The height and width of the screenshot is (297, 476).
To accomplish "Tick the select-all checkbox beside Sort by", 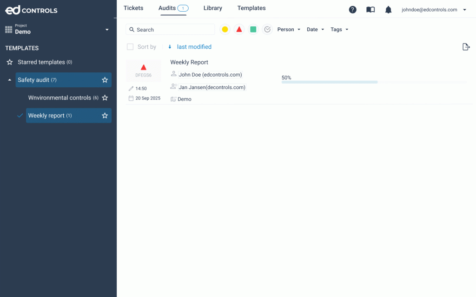I will (x=130, y=47).
